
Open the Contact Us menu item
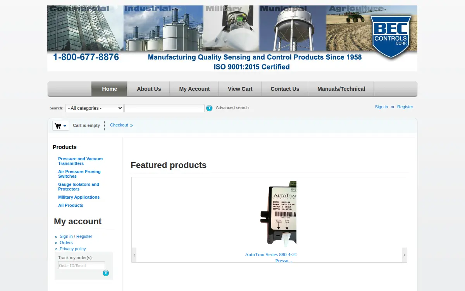click(x=285, y=89)
